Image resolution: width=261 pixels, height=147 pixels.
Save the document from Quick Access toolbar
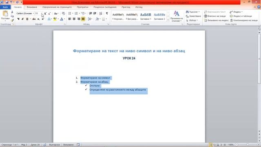pyautogui.click(x=7, y=2)
